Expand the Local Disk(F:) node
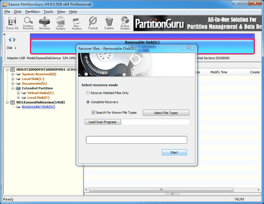 (x=18, y=98)
